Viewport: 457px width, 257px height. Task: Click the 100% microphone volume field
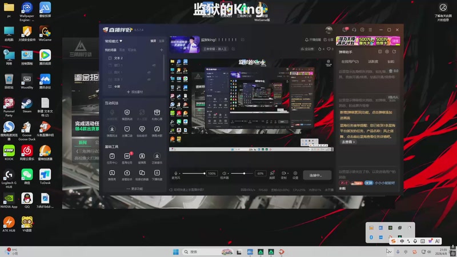(212, 174)
